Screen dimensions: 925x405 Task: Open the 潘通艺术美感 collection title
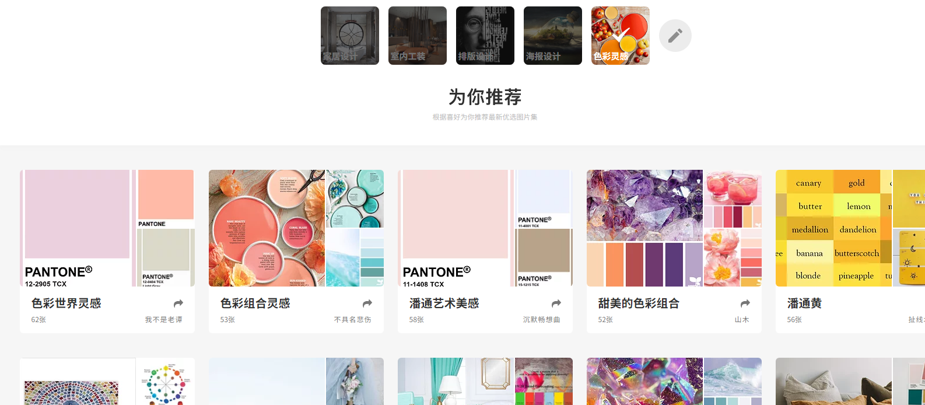tap(444, 303)
